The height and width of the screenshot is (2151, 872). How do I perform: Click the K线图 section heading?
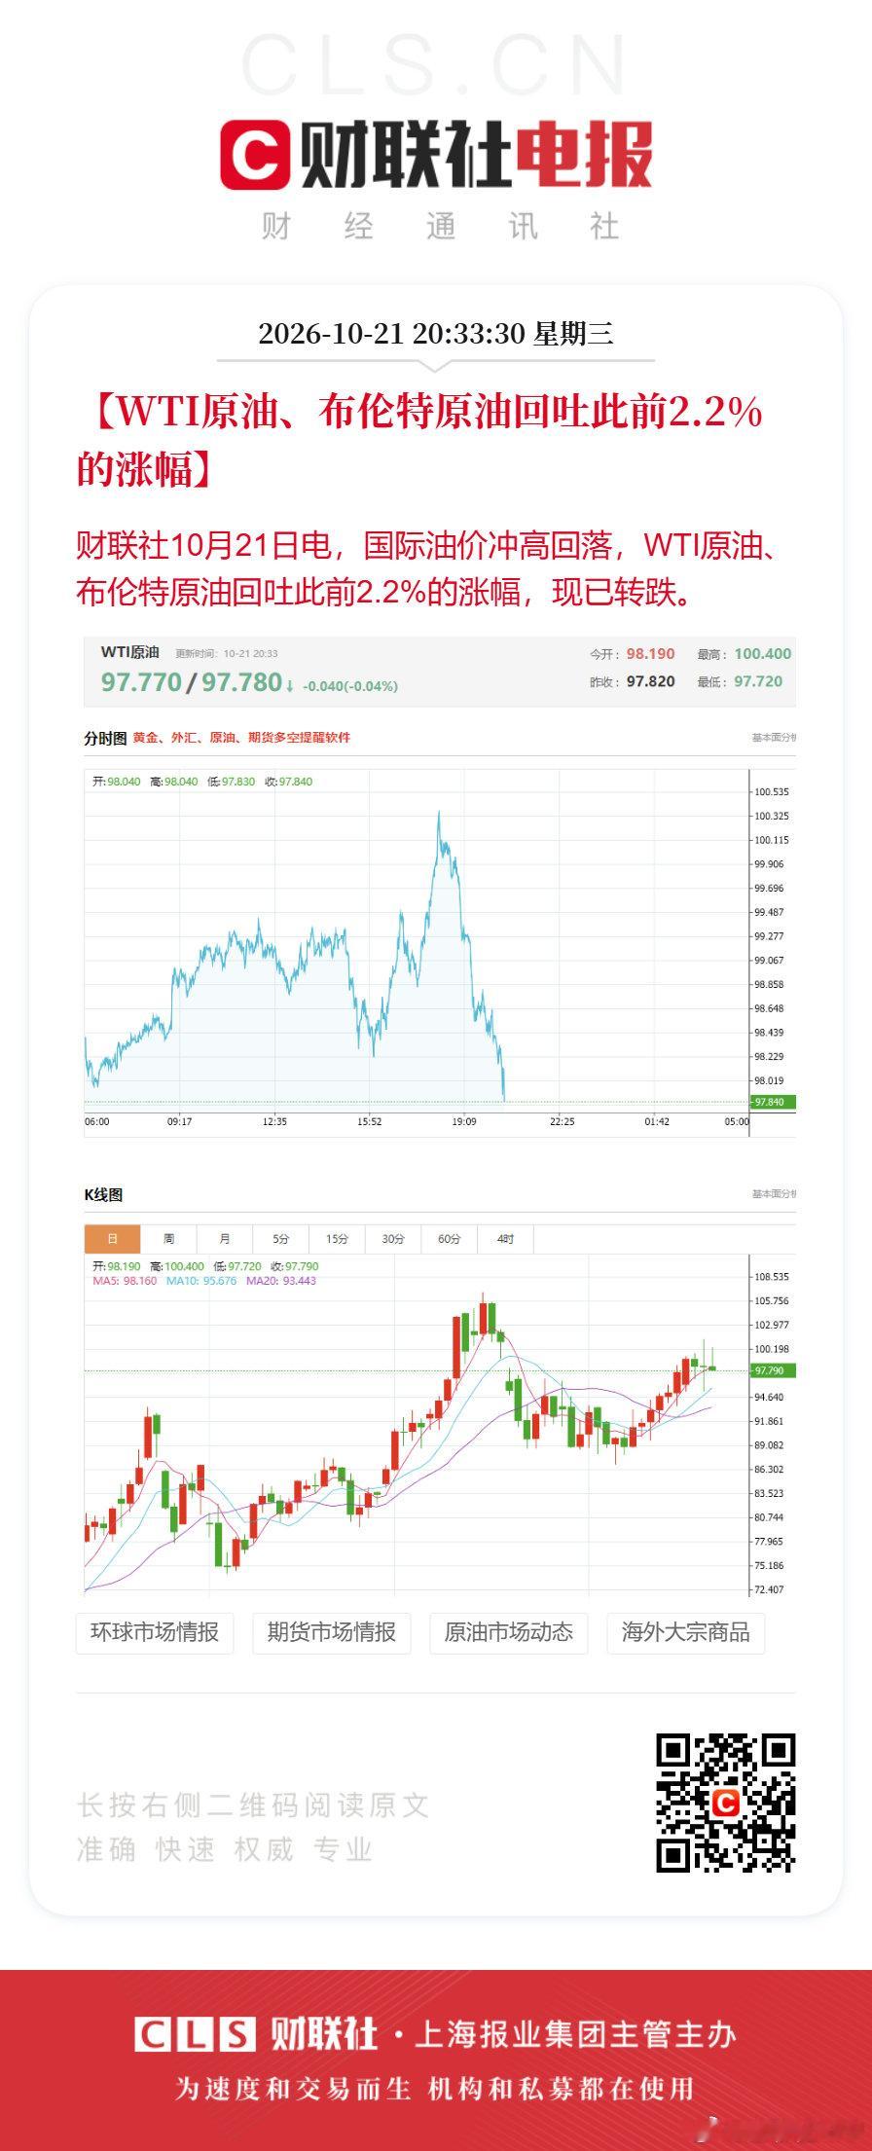tap(103, 1194)
